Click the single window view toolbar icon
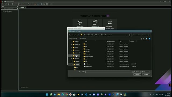This screenshot has width=172, height=97. (x=44, y=4)
